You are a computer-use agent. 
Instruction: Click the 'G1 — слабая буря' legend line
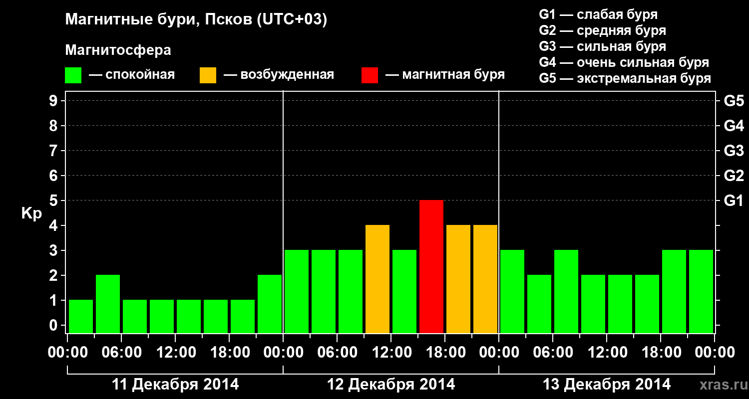pos(598,14)
